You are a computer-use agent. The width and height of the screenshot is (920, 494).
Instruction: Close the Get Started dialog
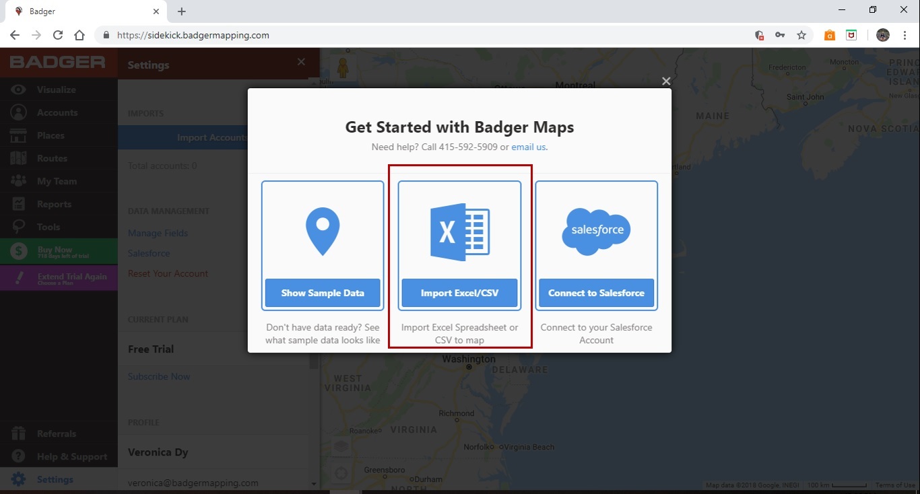(x=666, y=81)
